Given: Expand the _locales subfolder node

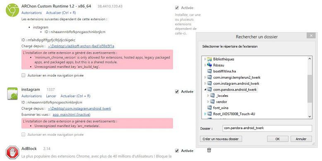Looking at the screenshot, I should point(208,96).
